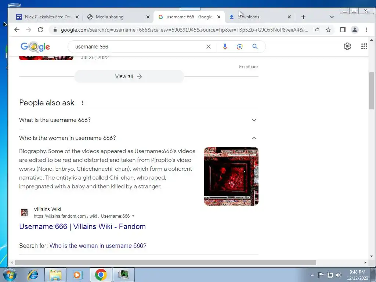Click the scroll right arrow
The image size is (376, 282).
click(x=365, y=263)
